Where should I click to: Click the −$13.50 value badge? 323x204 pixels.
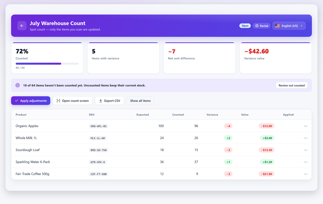[x=267, y=150]
